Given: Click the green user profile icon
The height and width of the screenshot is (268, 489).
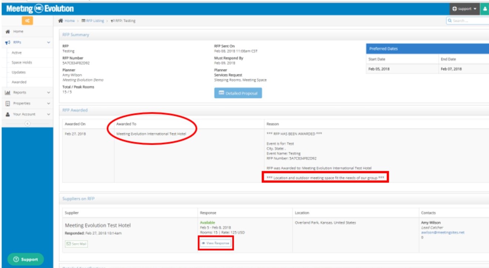Looking at the screenshot, I should [485, 9].
